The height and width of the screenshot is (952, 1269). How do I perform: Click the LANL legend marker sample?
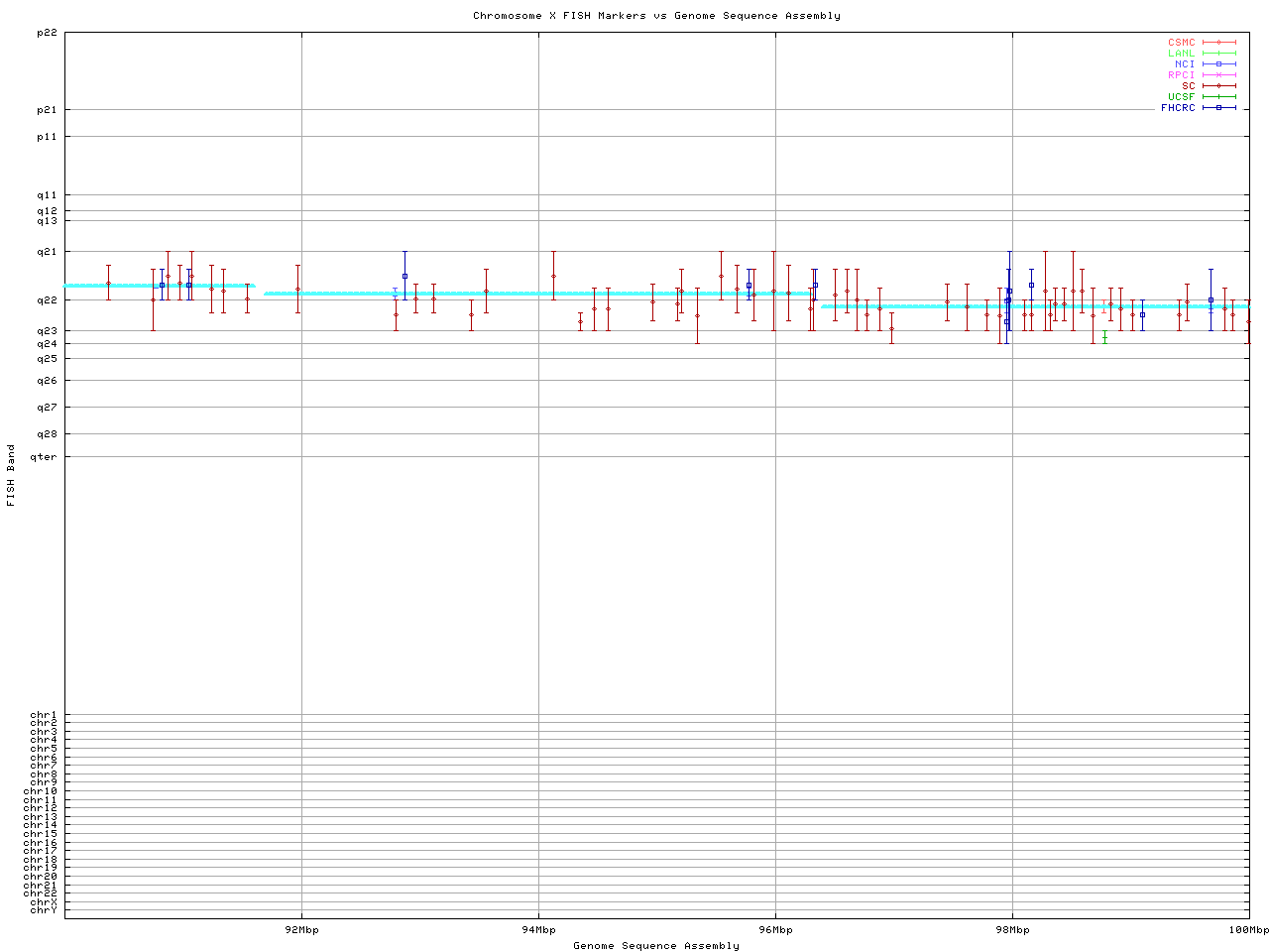point(1218,54)
